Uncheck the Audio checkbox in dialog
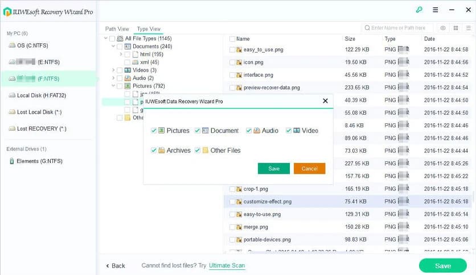The width and height of the screenshot is (476, 275). pos(249,131)
